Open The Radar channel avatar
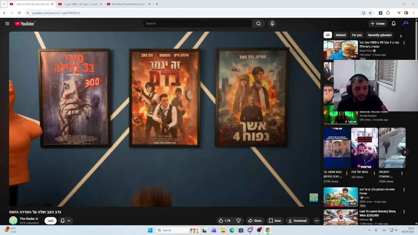This screenshot has width=418, height=235. point(13,221)
